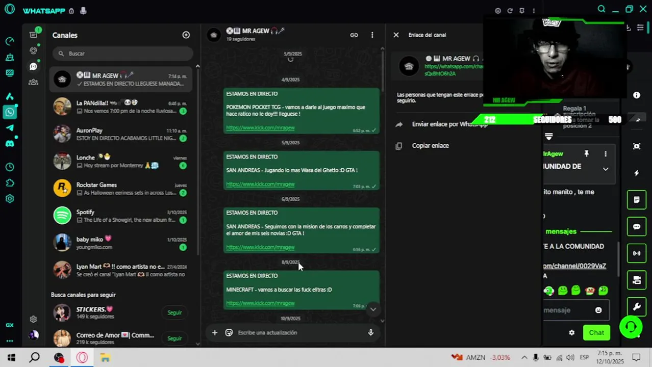Open GX Cleaner icon in browser sidebar
The height and width of the screenshot is (367, 652).
(x=10, y=57)
